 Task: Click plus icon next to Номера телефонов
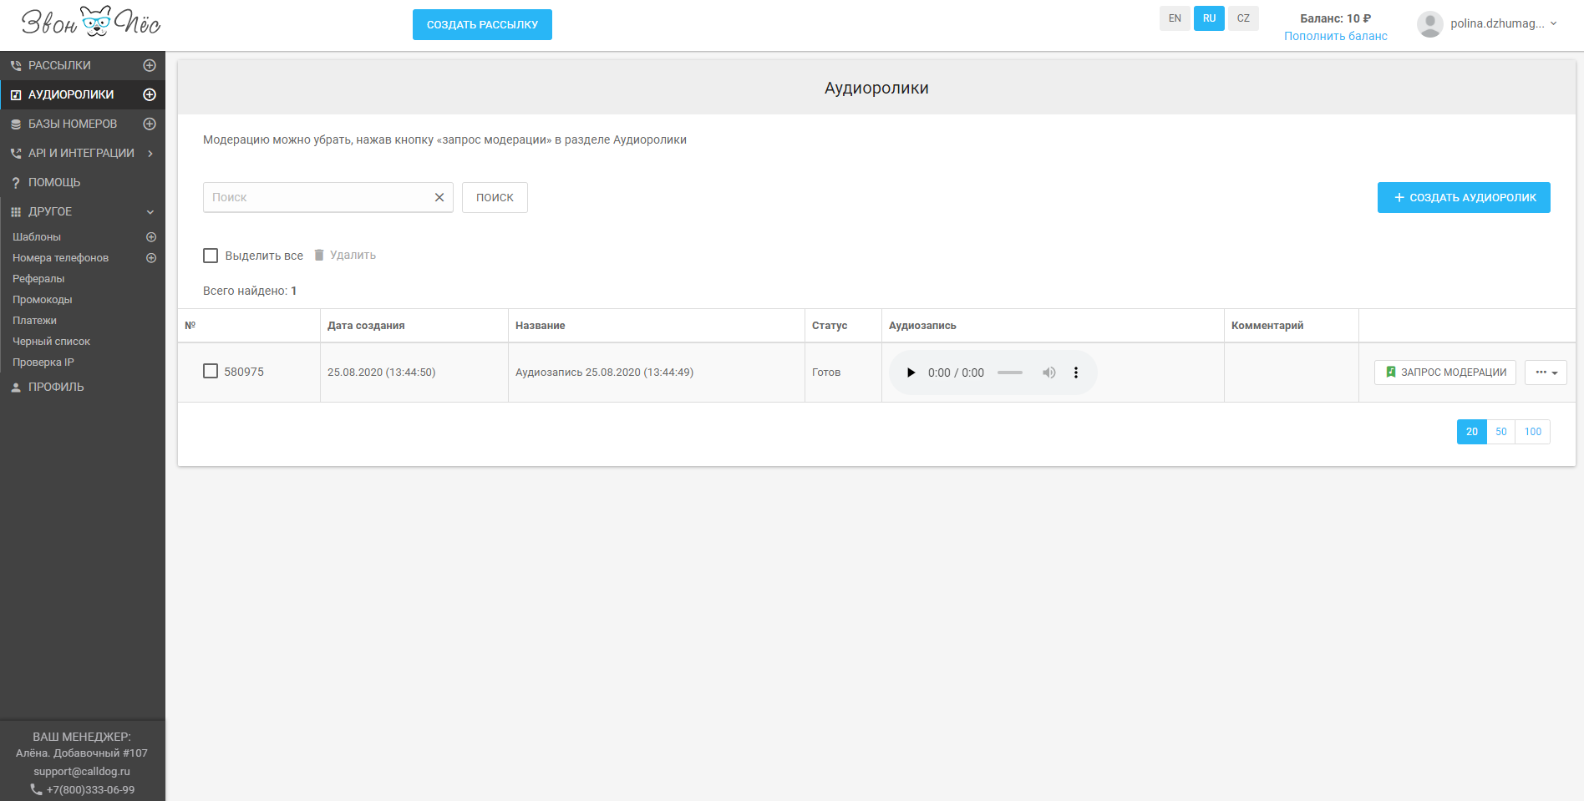pyautogui.click(x=151, y=258)
